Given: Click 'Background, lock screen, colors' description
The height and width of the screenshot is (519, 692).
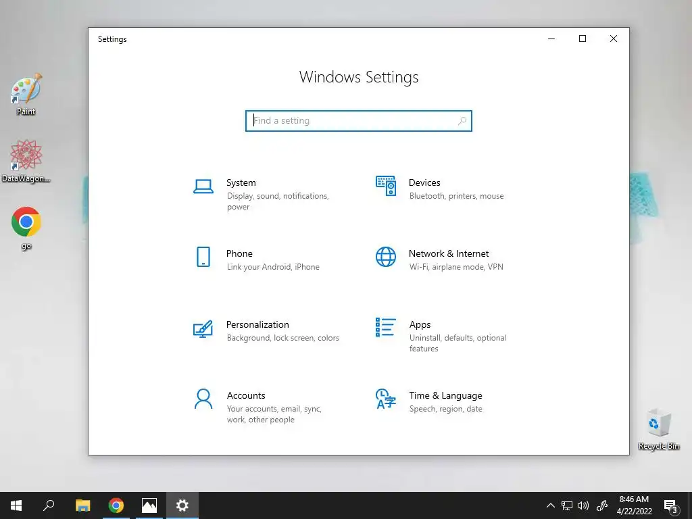Looking at the screenshot, I should 283,338.
